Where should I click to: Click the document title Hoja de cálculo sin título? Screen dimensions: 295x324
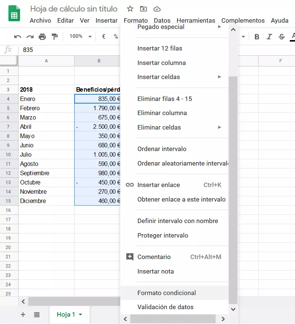[x=74, y=9]
